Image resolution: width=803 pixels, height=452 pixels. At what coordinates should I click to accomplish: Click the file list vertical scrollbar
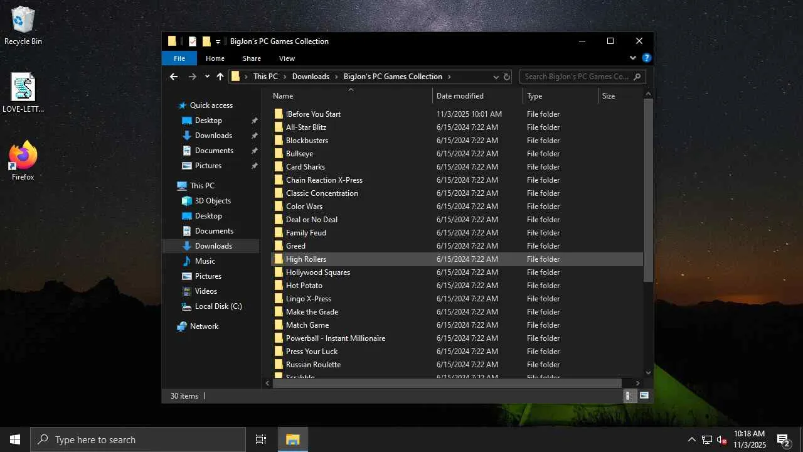649,190
